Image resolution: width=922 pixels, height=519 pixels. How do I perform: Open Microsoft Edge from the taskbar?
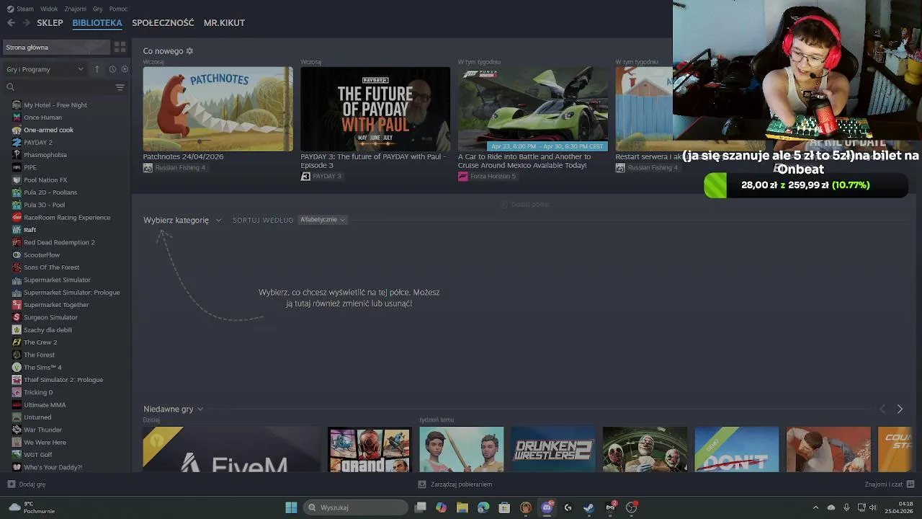(483, 507)
